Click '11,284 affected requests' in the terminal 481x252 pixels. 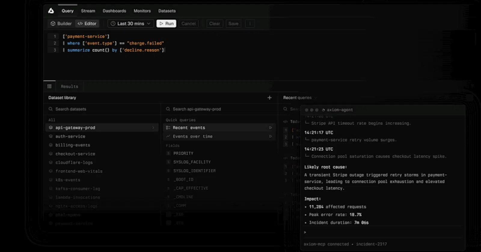338,207
